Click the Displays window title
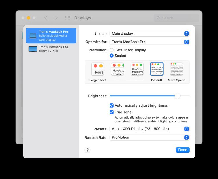The image size is (218, 179). tap(83, 18)
